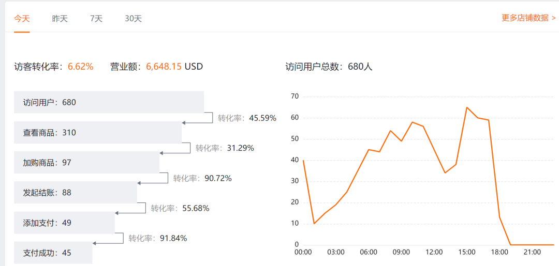Click the 55.68% conversion rate label

(x=180, y=208)
